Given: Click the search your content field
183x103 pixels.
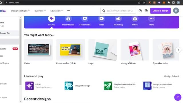Looking at the screenshot, I should tap(118, 11).
